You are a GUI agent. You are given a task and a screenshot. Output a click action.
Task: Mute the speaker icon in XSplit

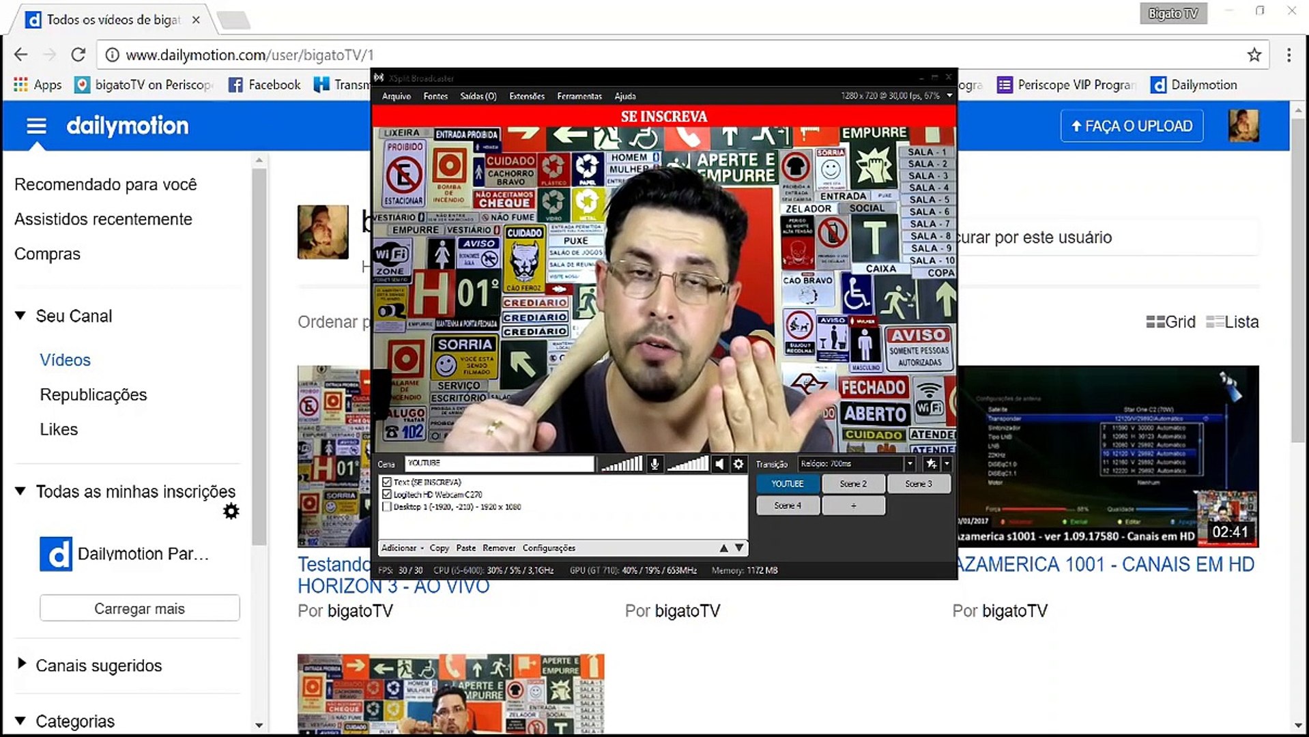tap(719, 464)
